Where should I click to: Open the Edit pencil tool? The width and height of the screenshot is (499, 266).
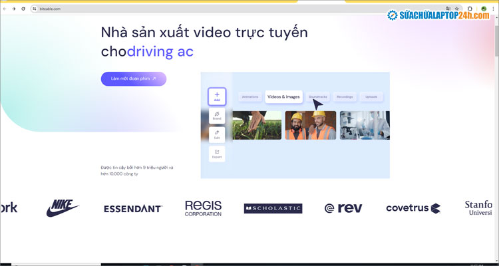217,134
